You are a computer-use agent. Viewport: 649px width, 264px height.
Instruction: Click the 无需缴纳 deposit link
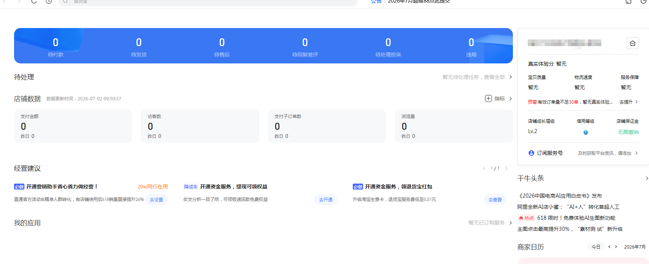[x=628, y=132]
